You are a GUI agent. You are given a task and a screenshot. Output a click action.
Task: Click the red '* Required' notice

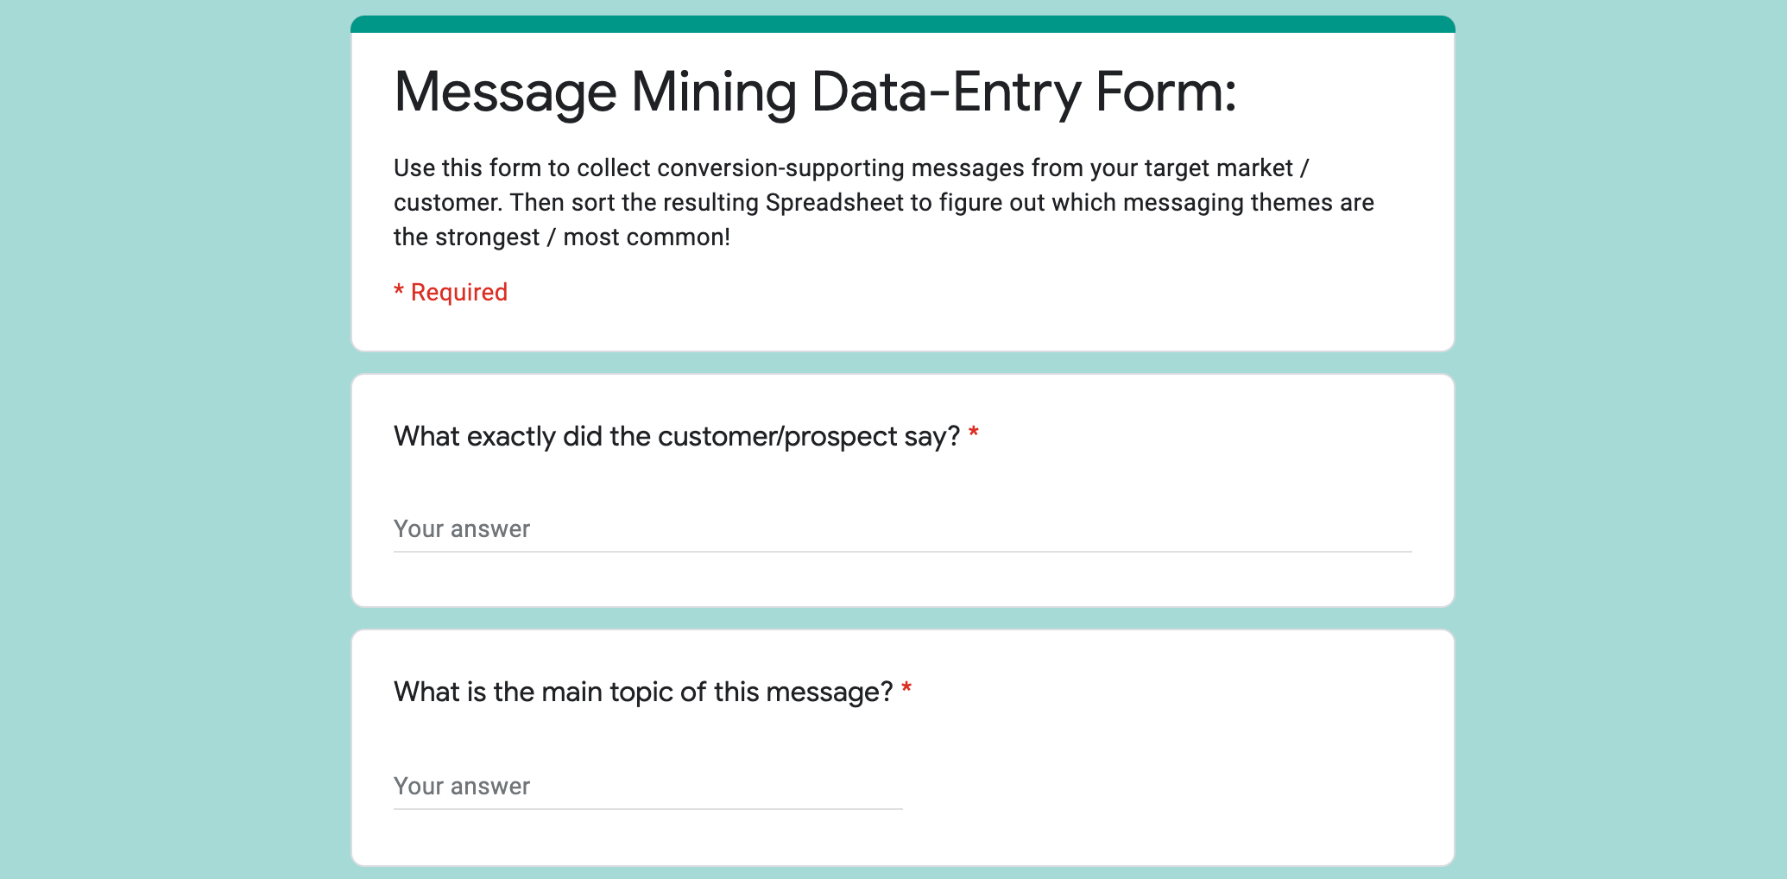[x=451, y=292]
